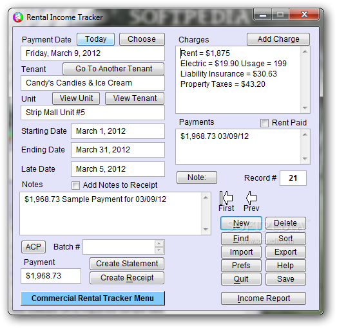
Task: Set payment date with Today button
Action: 95,39
